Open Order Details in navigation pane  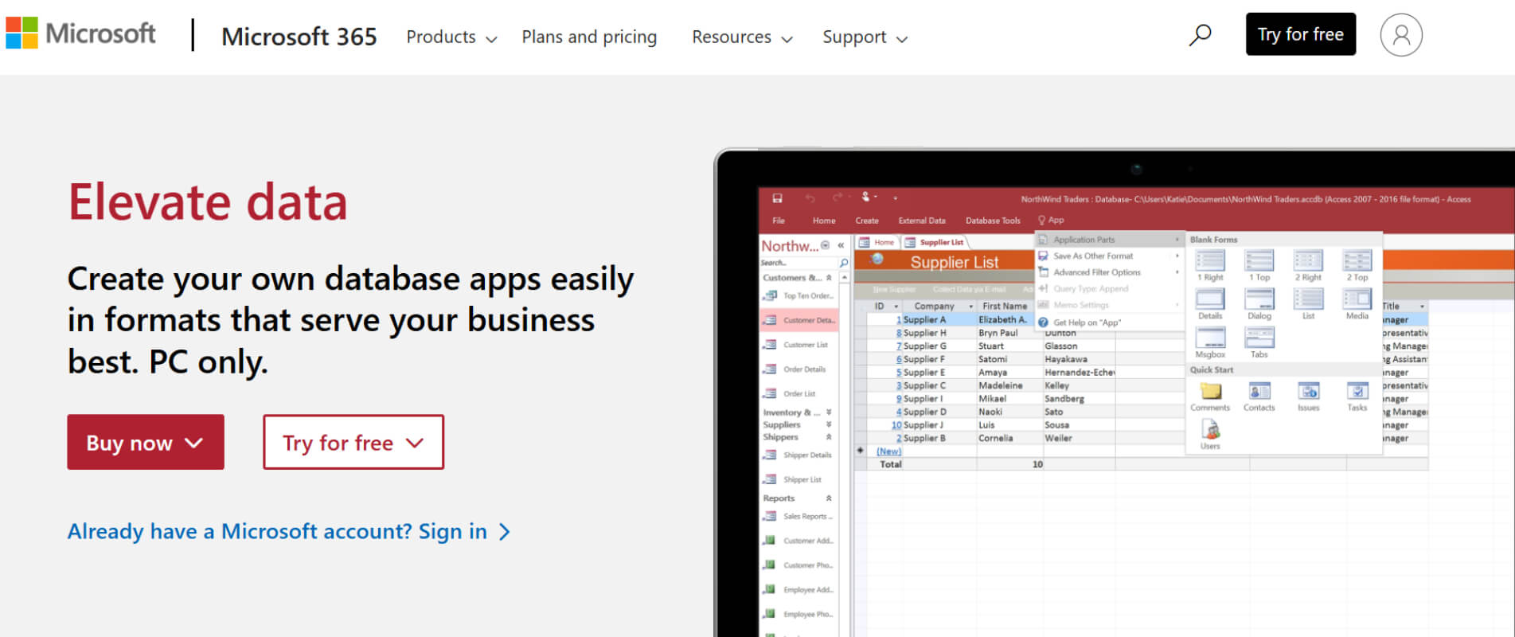point(799,369)
